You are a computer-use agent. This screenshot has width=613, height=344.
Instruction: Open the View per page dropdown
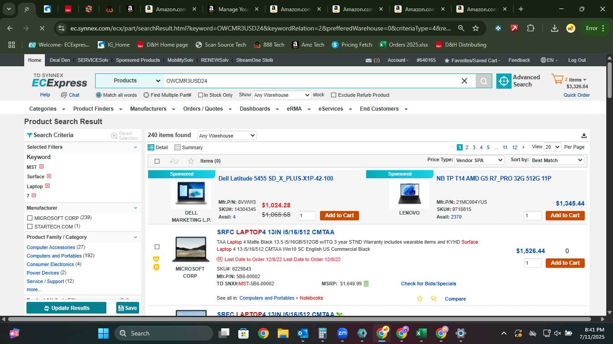(552, 147)
